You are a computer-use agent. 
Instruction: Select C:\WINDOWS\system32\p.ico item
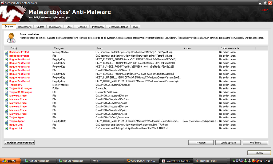[x=111, y=110]
